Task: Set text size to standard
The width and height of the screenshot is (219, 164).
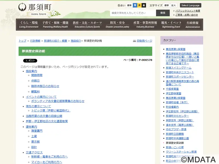Action: pyautogui.click(x=166, y=5)
